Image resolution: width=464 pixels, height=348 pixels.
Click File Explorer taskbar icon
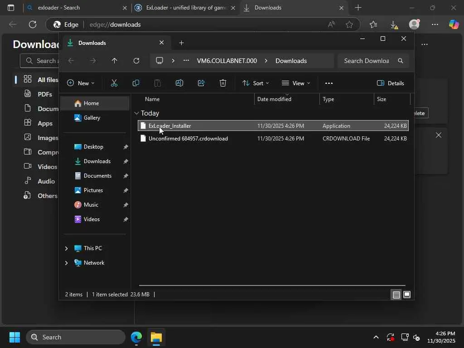pyautogui.click(x=156, y=337)
